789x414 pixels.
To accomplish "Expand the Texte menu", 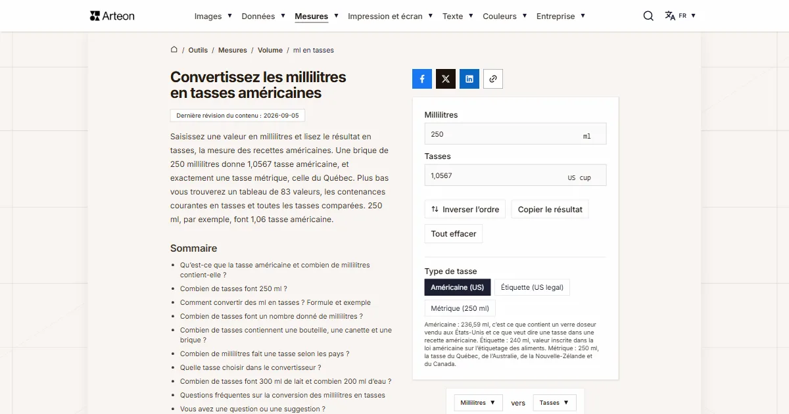I will click(x=458, y=16).
